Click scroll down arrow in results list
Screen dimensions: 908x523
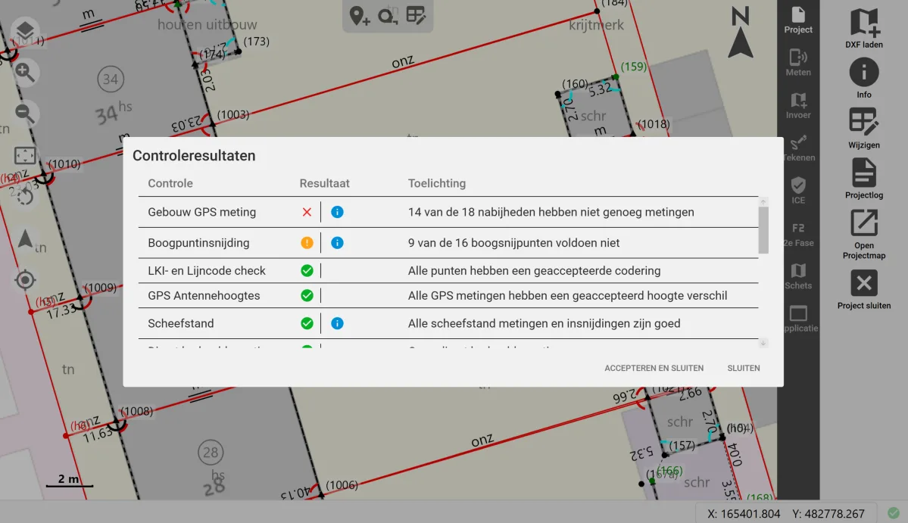tap(763, 343)
